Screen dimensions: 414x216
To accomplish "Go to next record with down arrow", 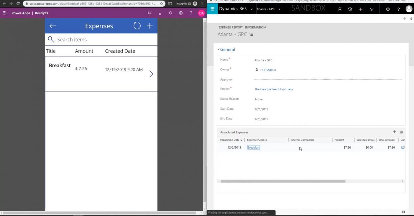I will (411, 19).
